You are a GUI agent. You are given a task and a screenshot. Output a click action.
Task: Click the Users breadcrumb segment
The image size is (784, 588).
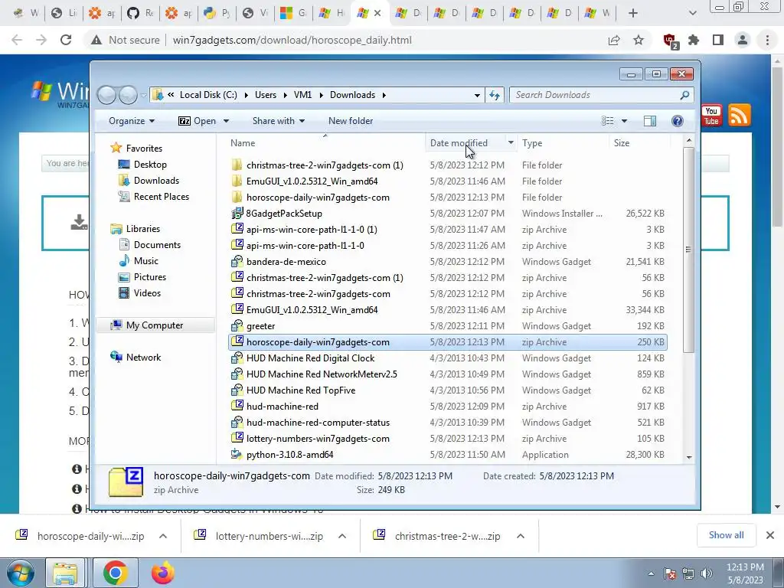click(x=266, y=95)
